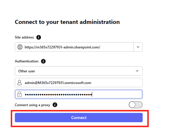Click the info icon next to Authentication
Image resolution: width=172 pixels, height=140 pixels.
tap(43, 61)
